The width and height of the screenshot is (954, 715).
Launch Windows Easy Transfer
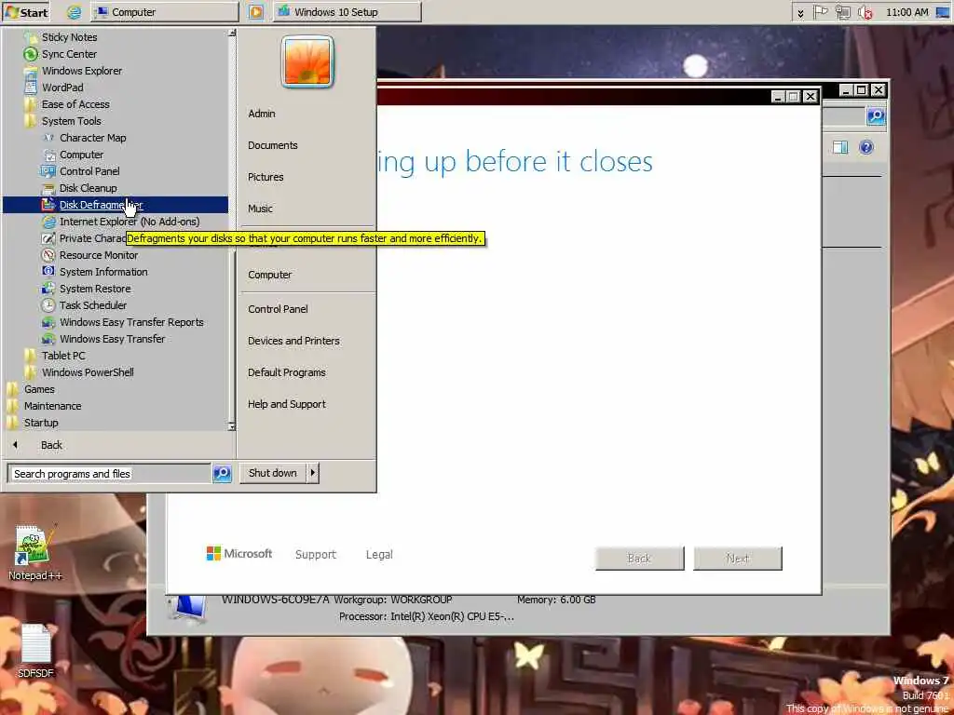pos(112,339)
